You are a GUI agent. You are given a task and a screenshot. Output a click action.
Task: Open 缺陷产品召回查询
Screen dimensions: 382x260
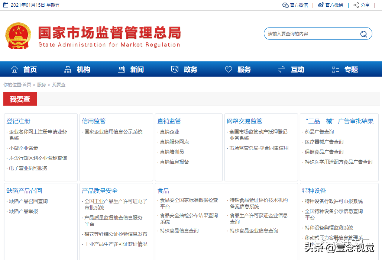pyautogui.click(x=27, y=201)
